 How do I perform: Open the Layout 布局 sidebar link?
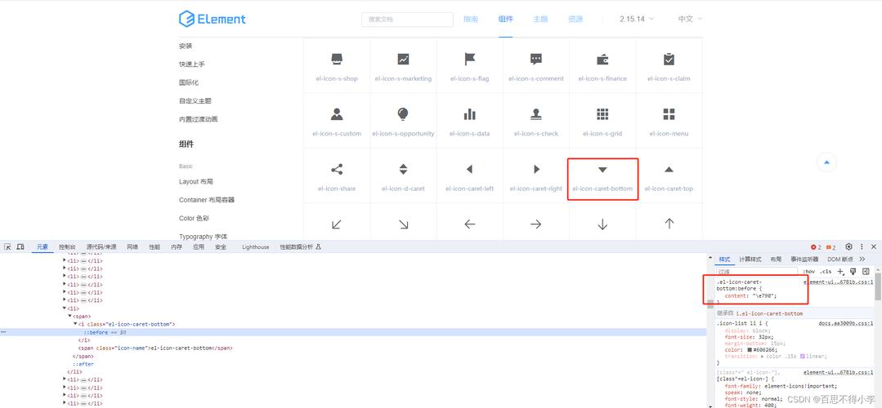(x=195, y=181)
